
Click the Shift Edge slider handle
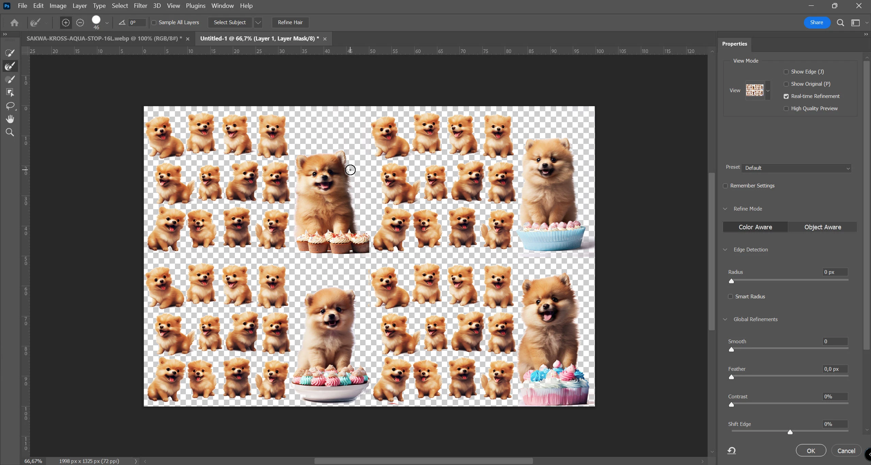click(x=790, y=432)
